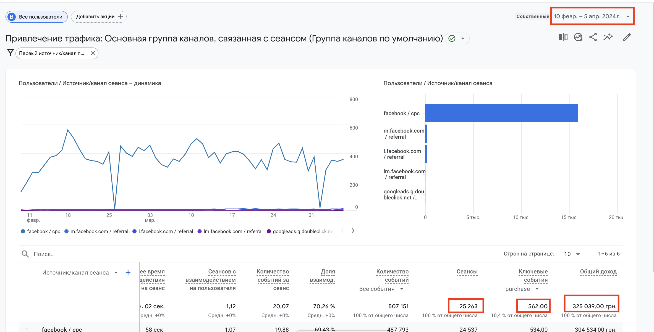
Task: Show next legend items with right chevron
Action: [x=353, y=231]
